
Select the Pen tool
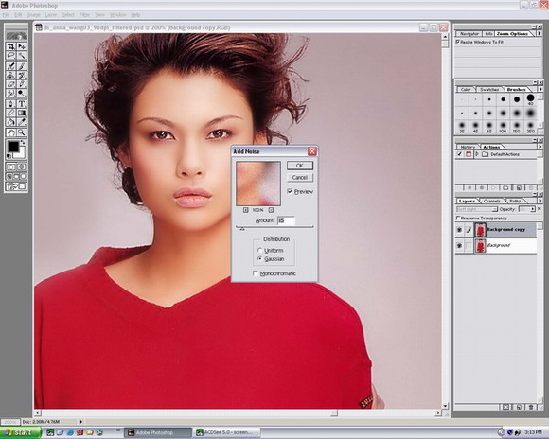click(x=11, y=104)
